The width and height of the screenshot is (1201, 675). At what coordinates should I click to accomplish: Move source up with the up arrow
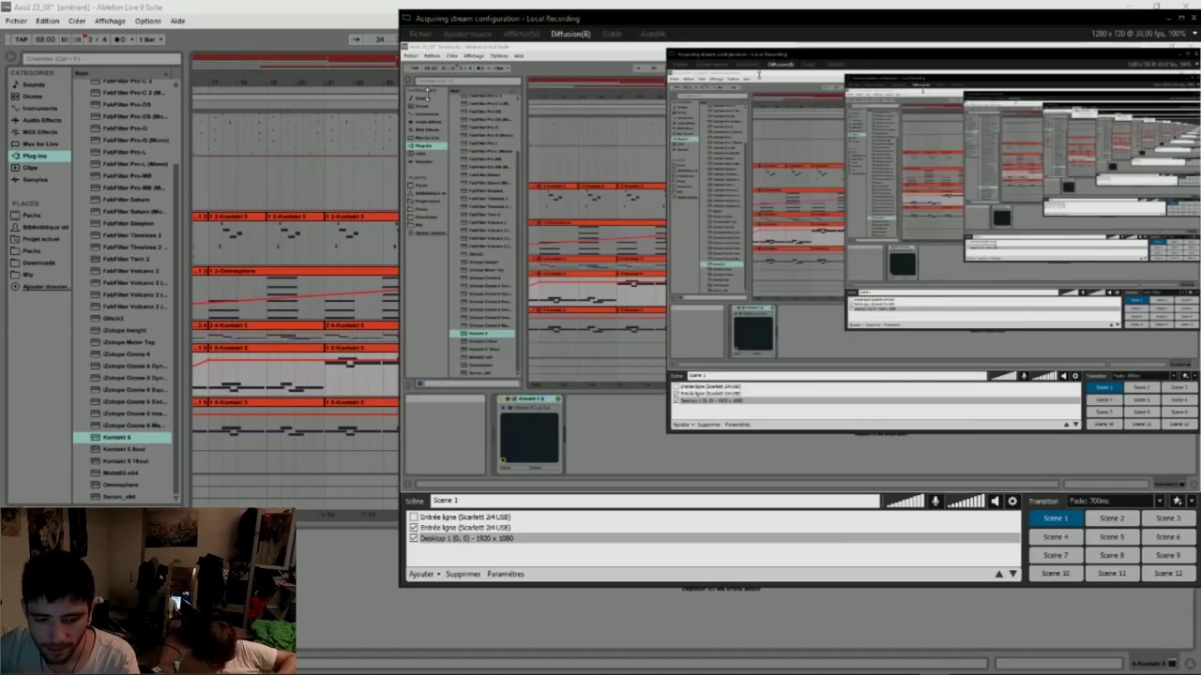pyautogui.click(x=998, y=574)
